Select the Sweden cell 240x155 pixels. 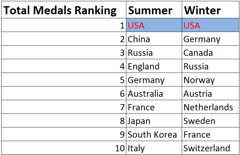211,121
